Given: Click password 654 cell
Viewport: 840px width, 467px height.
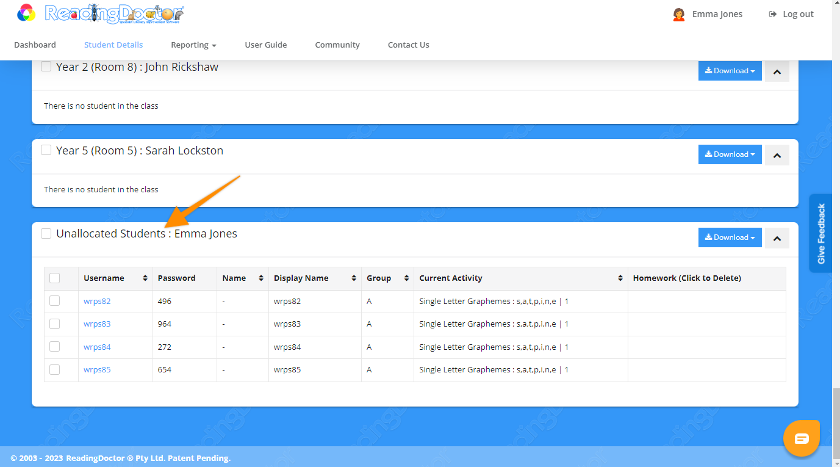Looking at the screenshot, I should (185, 369).
